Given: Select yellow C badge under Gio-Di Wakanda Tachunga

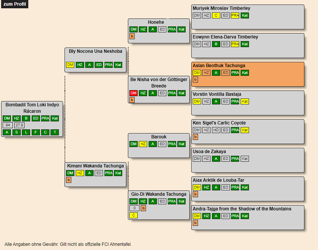Looking at the screenshot, I should [x=134, y=215].
